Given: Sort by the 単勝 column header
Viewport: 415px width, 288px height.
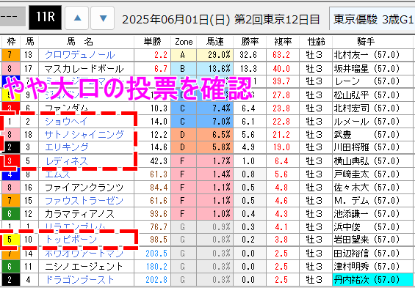Looking at the screenshot, I should (153, 42).
